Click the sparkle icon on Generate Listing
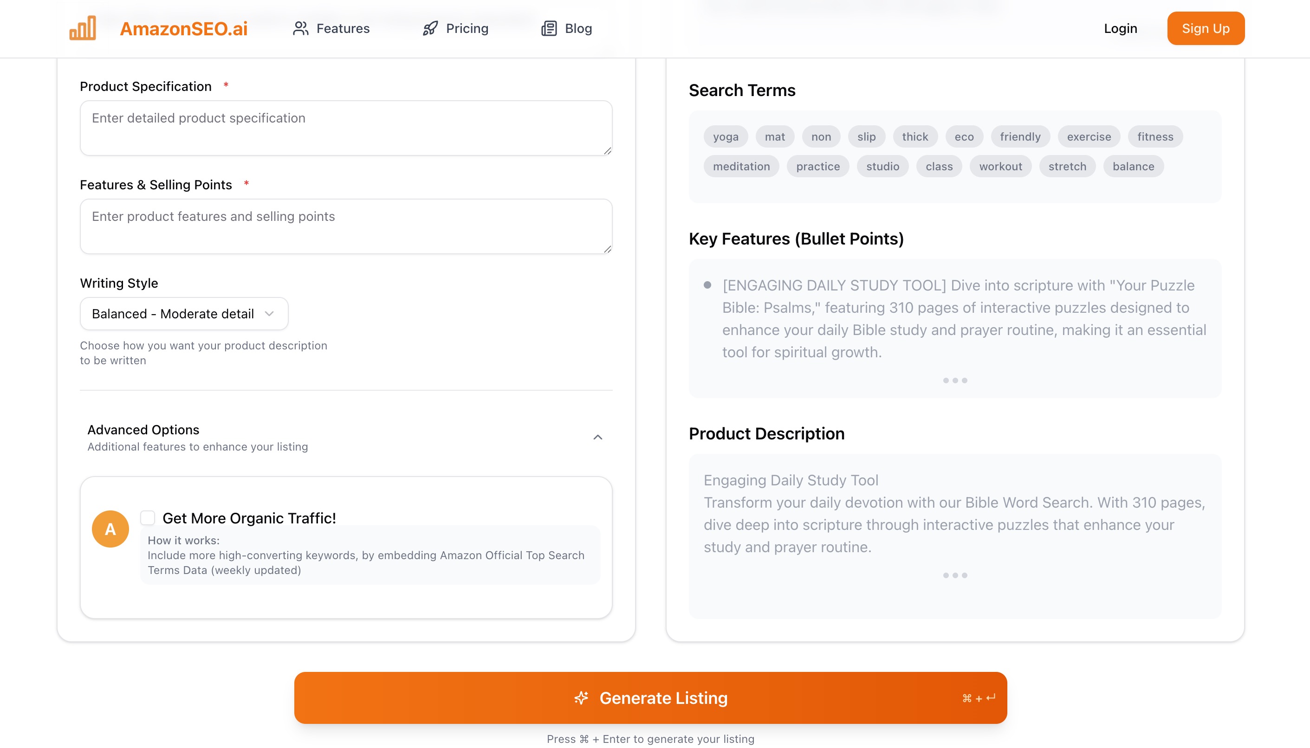1310x748 pixels. click(x=581, y=698)
